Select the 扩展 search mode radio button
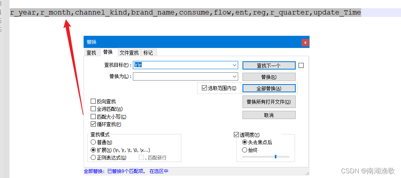401x178 pixels. point(93,150)
